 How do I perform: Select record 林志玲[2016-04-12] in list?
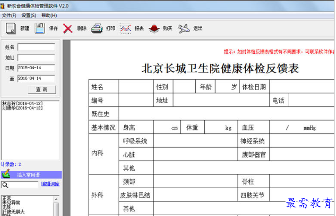coord(22,103)
